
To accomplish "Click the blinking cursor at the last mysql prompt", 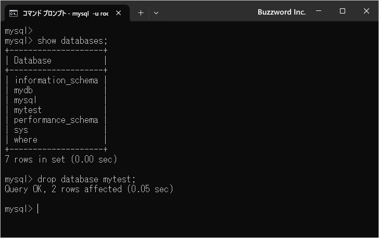I will point(38,209).
